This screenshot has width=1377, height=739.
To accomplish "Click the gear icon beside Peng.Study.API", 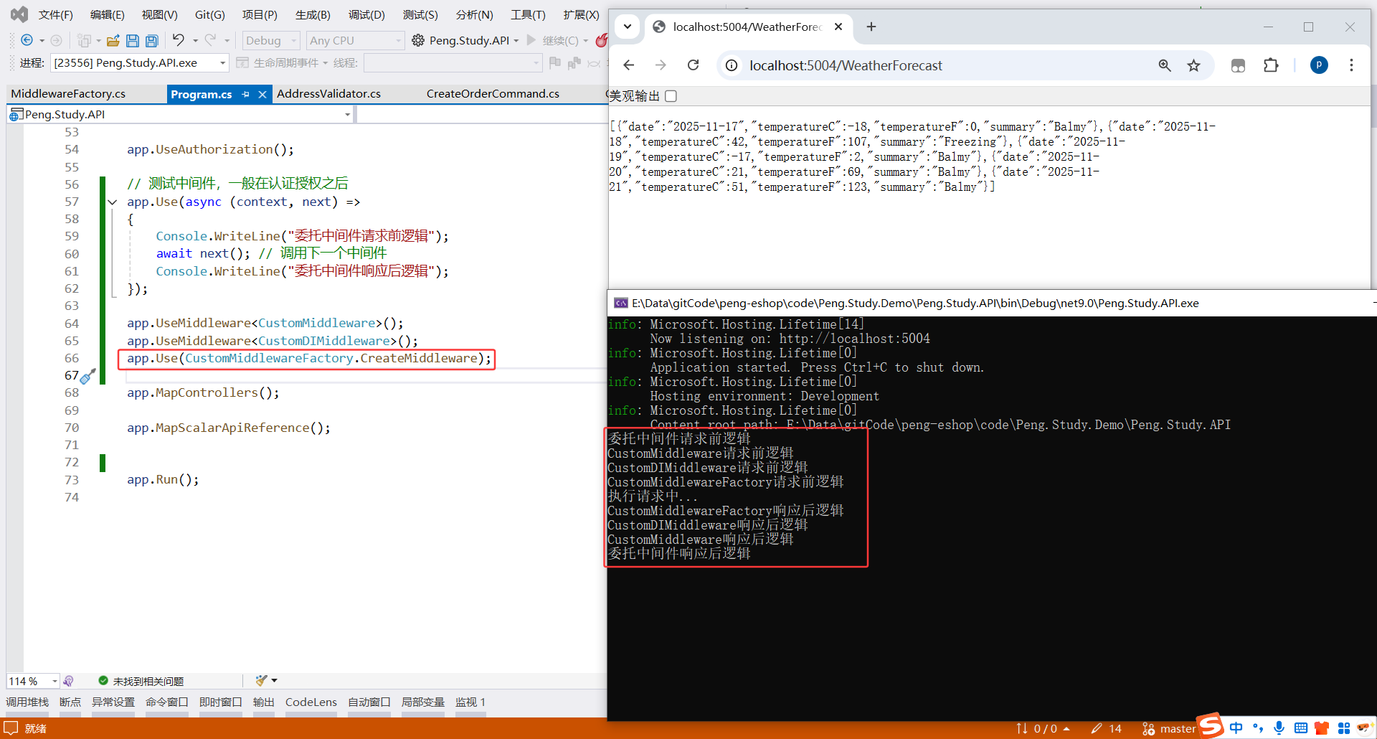I will coord(418,40).
